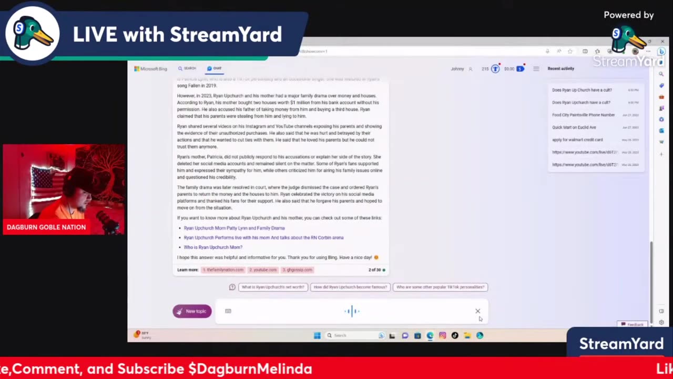This screenshot has width=673, height=379.
Task: Add this page to favorites star
Action: click(570, 51)
